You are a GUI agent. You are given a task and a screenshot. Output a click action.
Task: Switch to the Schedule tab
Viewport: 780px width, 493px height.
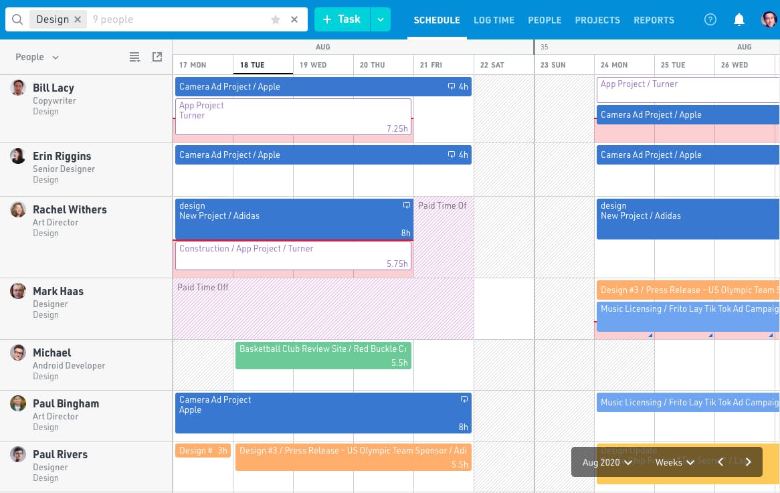(437, 20)
